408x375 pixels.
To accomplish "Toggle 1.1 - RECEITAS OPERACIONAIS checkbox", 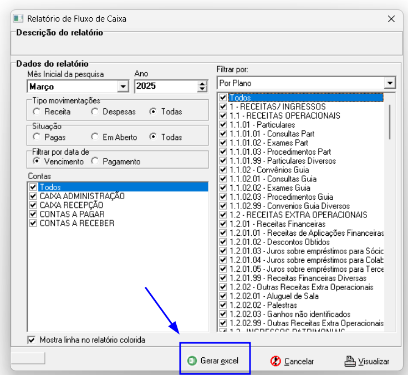I will (223, 115).
